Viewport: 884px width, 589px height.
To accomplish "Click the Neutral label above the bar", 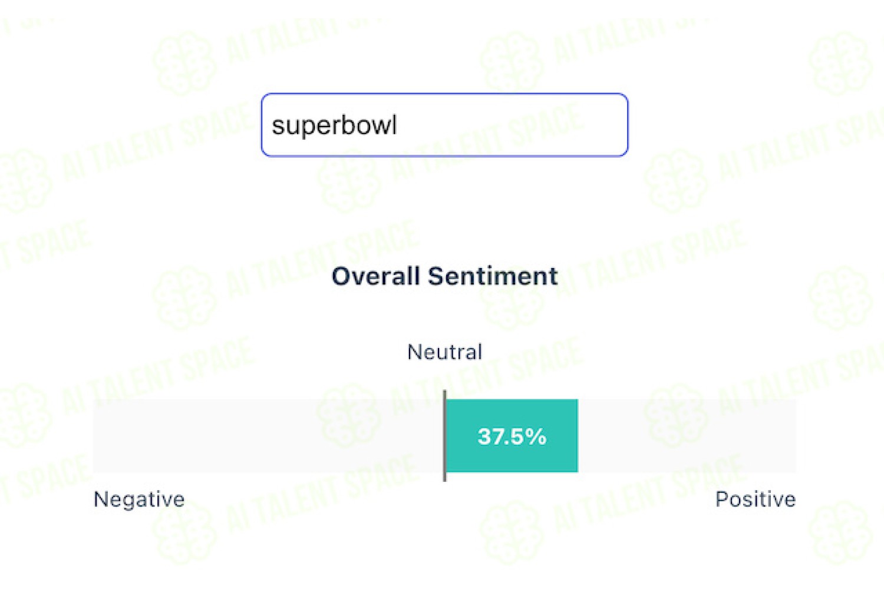I will (x=445, y=352).
